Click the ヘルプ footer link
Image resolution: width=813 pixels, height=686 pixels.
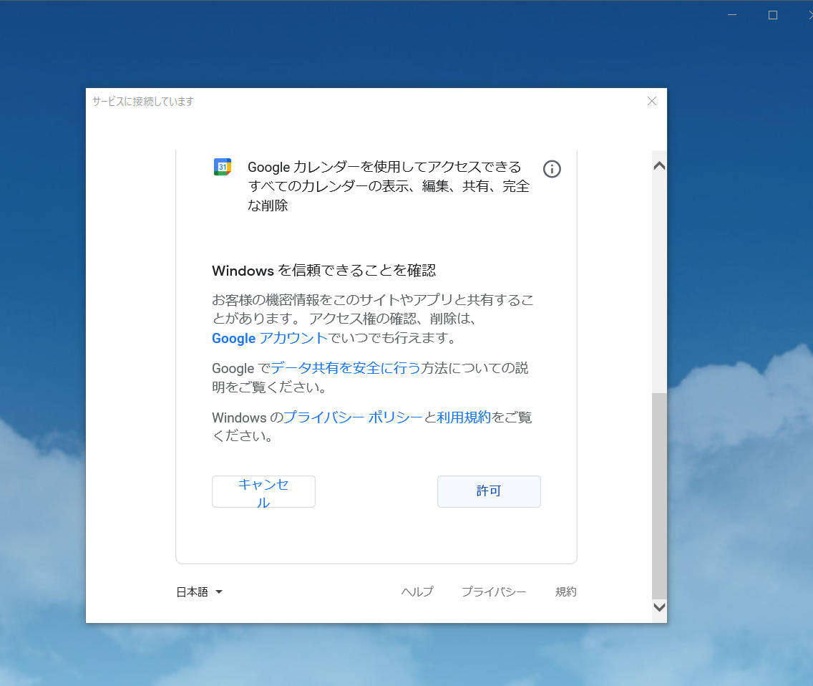pyautogui.click(x=417, y=592)
